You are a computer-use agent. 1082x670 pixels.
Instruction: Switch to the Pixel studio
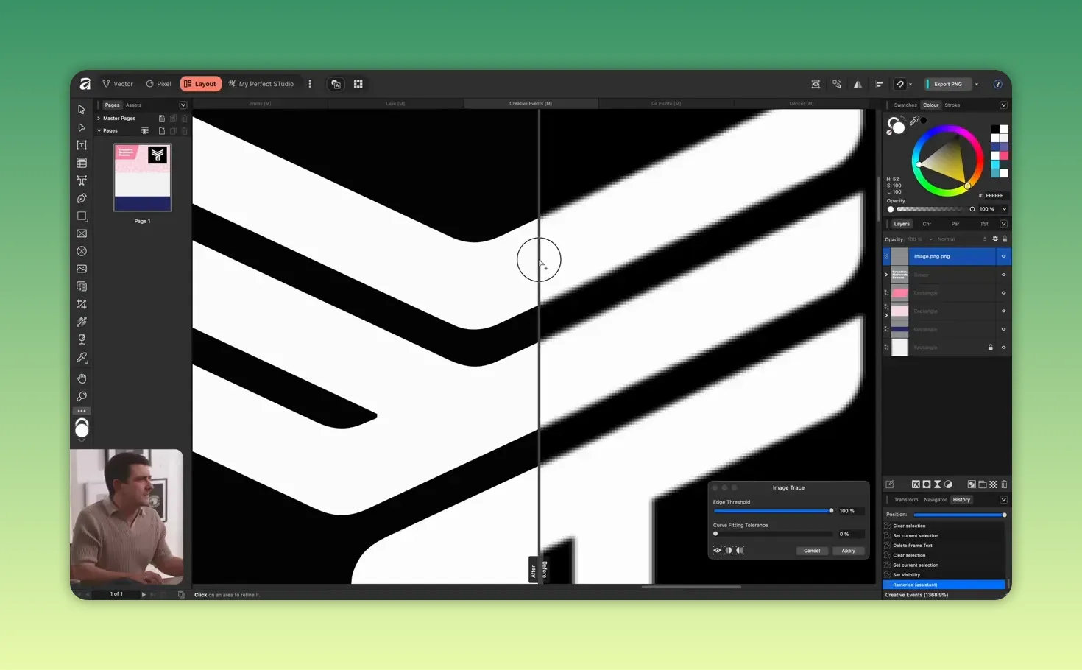158,84
